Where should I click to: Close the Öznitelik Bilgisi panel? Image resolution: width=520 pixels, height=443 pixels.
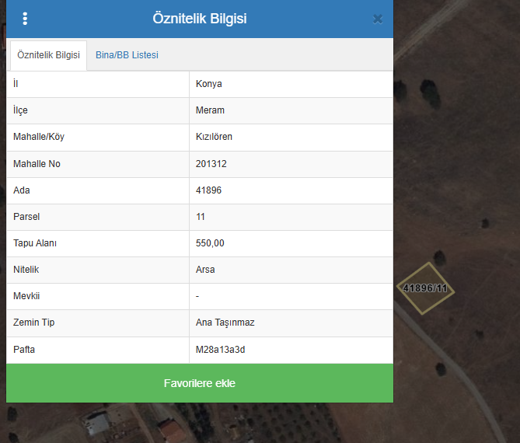click(378, 19)
